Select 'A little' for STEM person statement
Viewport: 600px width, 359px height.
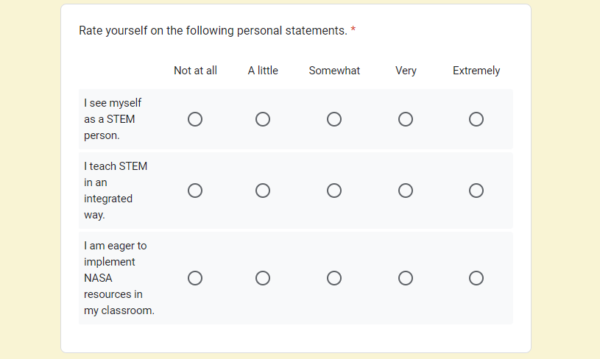[x=263, y=119]
